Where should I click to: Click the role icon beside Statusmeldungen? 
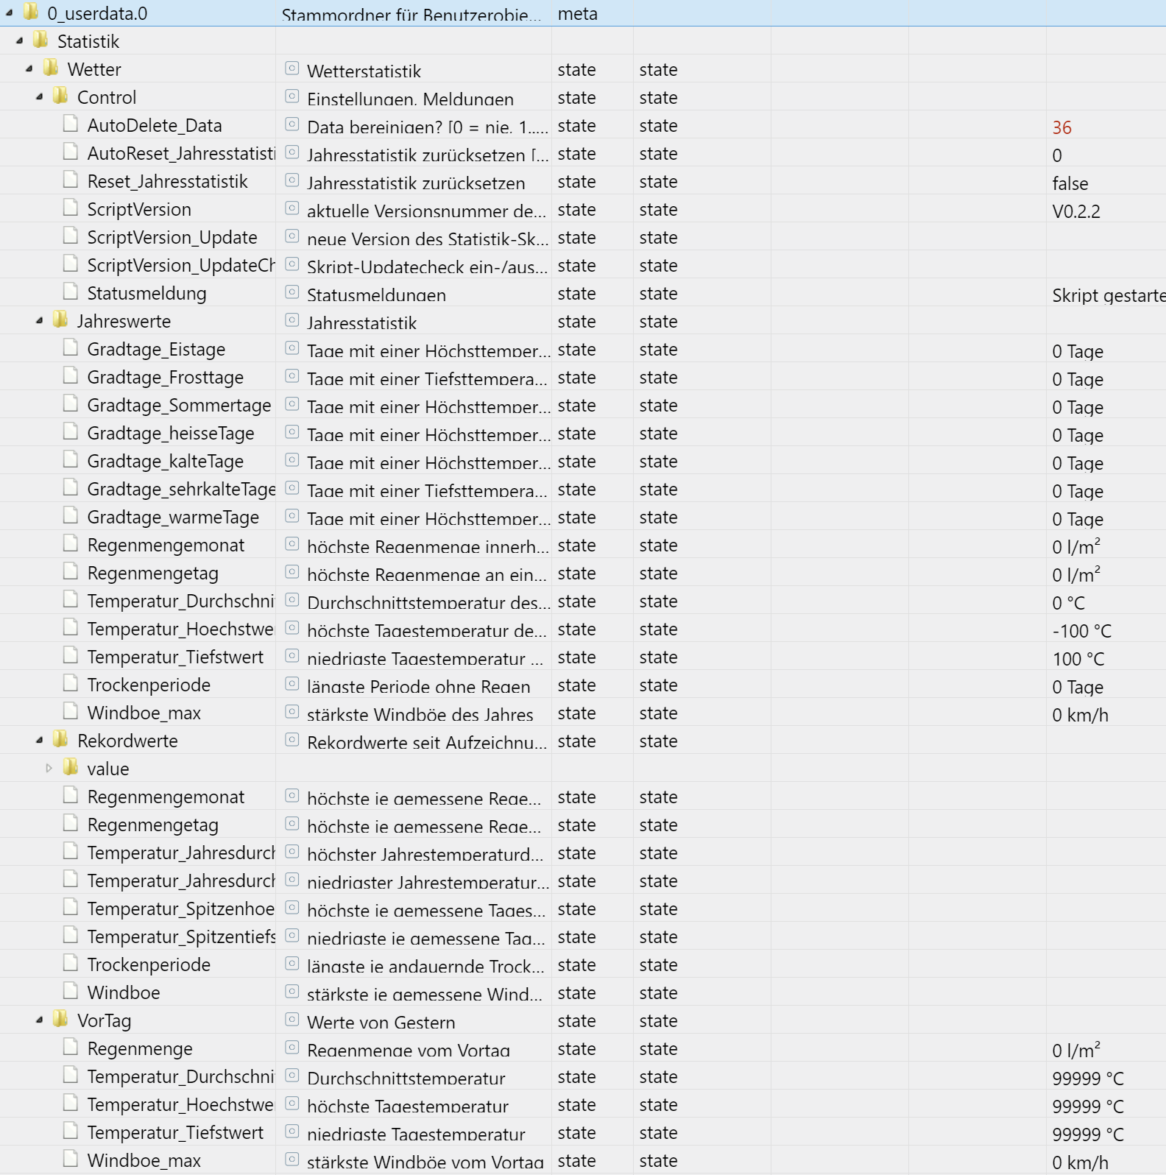(x=292, y=292)
